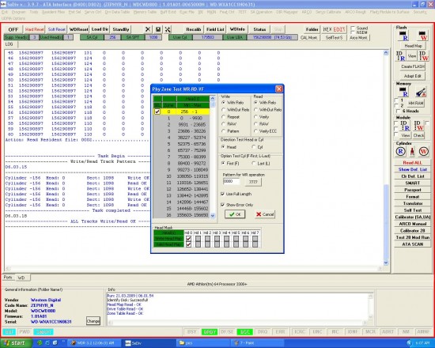Open the Memory Table menu
The width and height of the screenshot is (435, 348).
[x=145, y=12]
